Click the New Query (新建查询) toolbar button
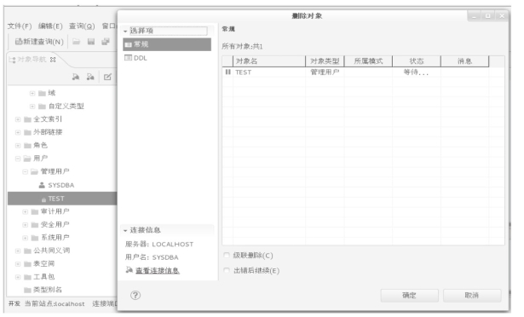 [x=39, y=42]
